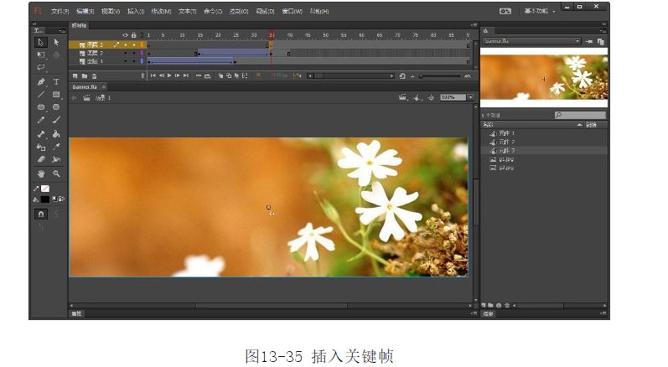The width and height of the screenshot is (668, 367).
Task: Select the Pen tool in the toolbox
Action: pos(41,82)
